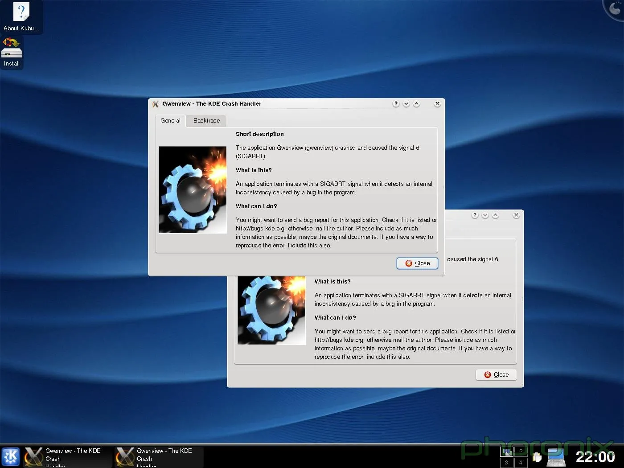Open the KDE application launcher menu
The height and width of the screenshot is (468, 624).
tap(11, 456)
